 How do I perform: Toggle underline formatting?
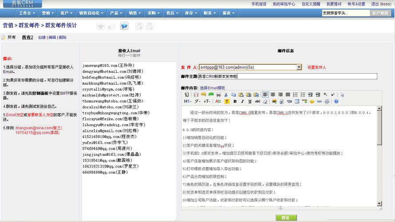tap(249, 101)
